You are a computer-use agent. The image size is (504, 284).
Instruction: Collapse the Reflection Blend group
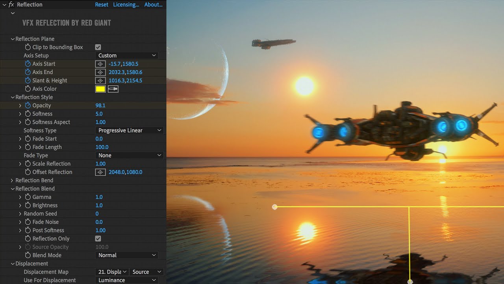[x=13, y=189]
